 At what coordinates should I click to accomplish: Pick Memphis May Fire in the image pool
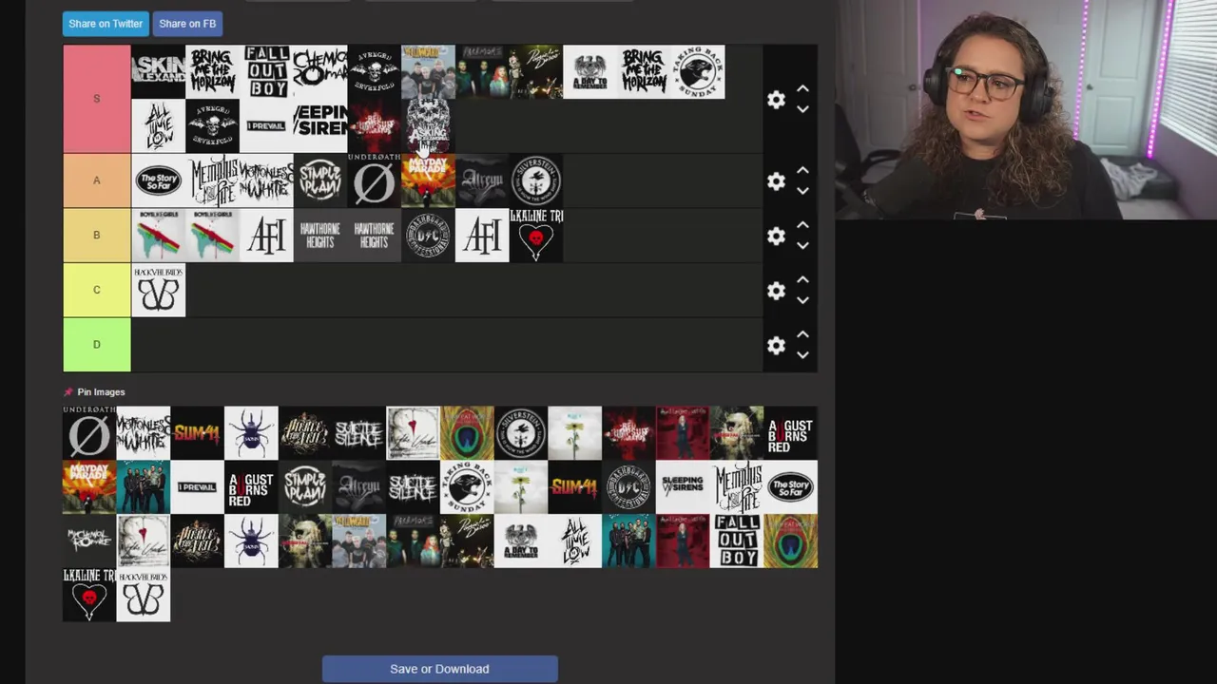(x=737, y=486)
